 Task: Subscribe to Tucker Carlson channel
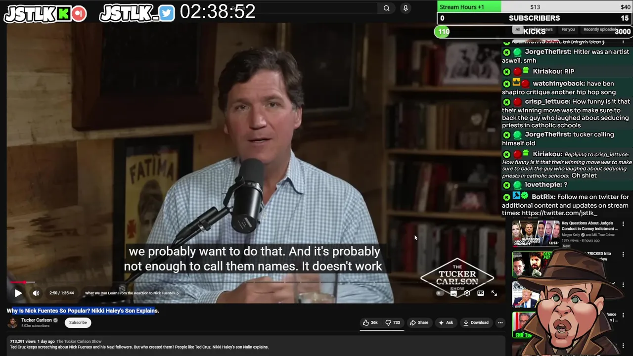(x=78, y=322)
